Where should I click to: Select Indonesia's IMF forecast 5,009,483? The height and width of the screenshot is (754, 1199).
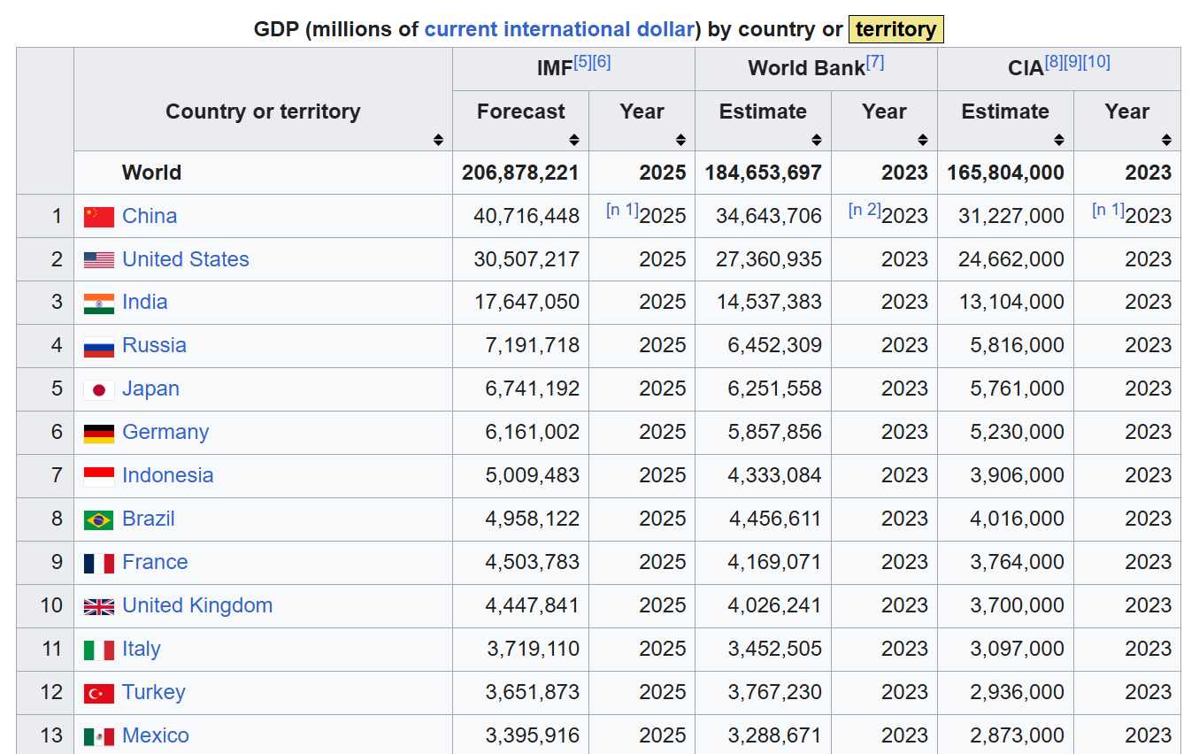click(533, 475)
